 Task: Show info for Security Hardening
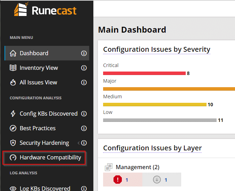[x=84, y=143]
